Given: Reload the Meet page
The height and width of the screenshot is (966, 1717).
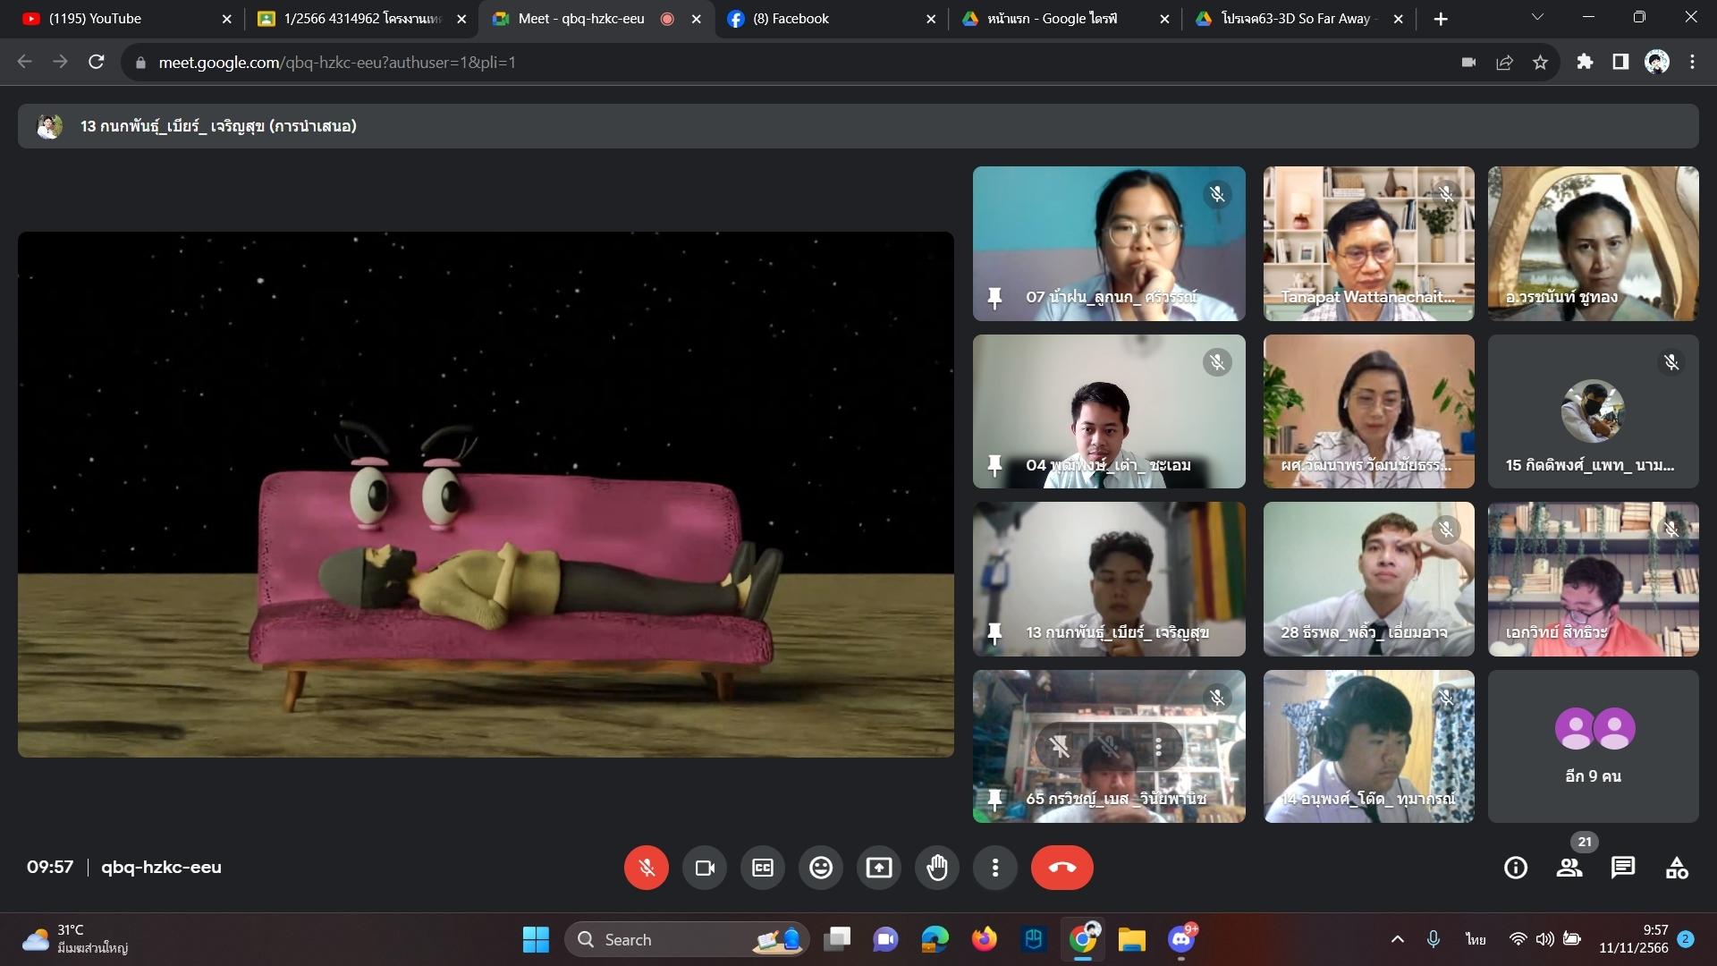Looking at the screenshot, I should (x=96, y=62).
